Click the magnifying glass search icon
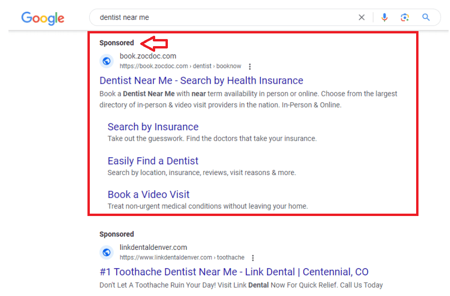This screenshot has width=450, height=296. click(x=426, y=17)
